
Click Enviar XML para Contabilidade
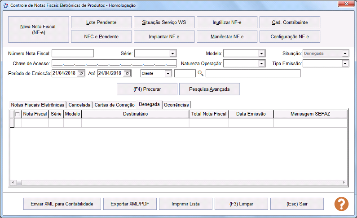pyautogui.click(x=62, y=204)
